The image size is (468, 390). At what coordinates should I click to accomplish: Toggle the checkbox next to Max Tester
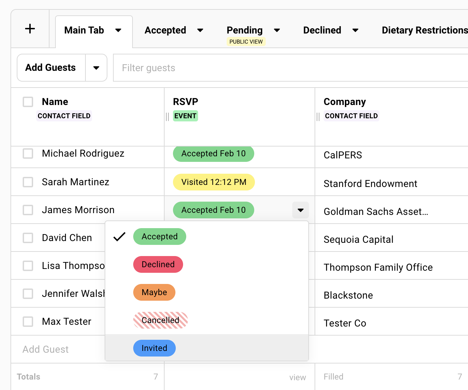click(x=28, y=321)
